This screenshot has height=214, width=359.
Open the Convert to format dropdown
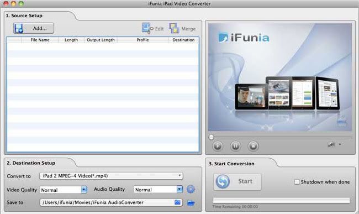click(111, 176)
